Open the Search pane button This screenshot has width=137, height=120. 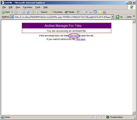(x=42, y=12)
